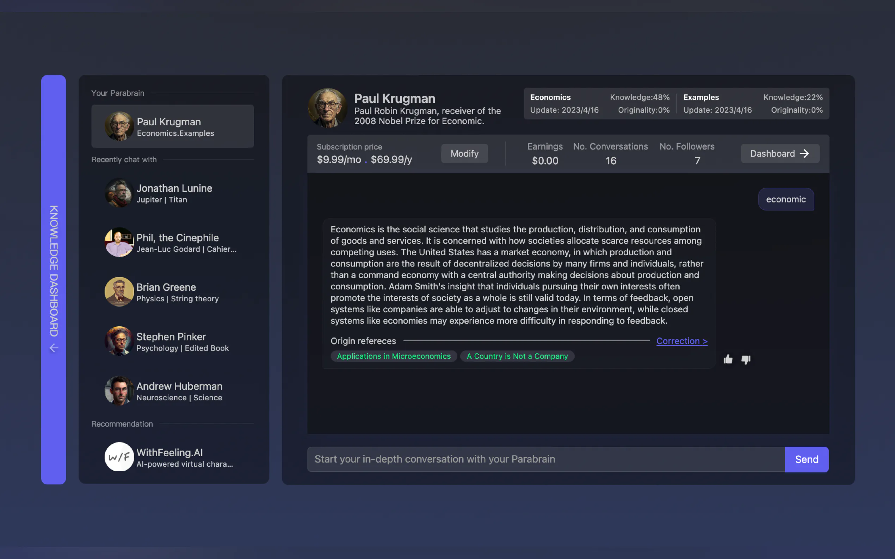The height and width of the screenshot is (559, 895).
Task: Expand the Knowledge Dashboard side panel
Action: pyautogui.click(x=54, y=271)
